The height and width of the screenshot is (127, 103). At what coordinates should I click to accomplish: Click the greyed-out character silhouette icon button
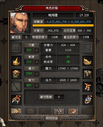pos(31,111)
